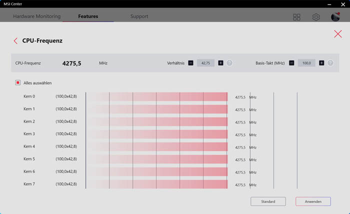Toggle the Alles auswählen checkbox
350x214 pixels.
coord(18,83)
